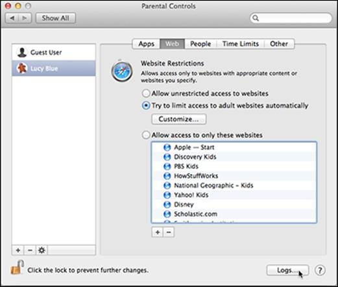Select Guest User in the user list
Viewport: 338px width, 287px height.
[54, 52]
